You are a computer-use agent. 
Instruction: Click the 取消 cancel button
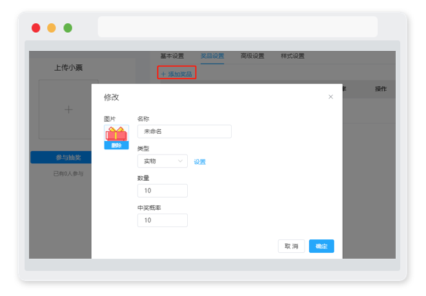tap(291, 246)
